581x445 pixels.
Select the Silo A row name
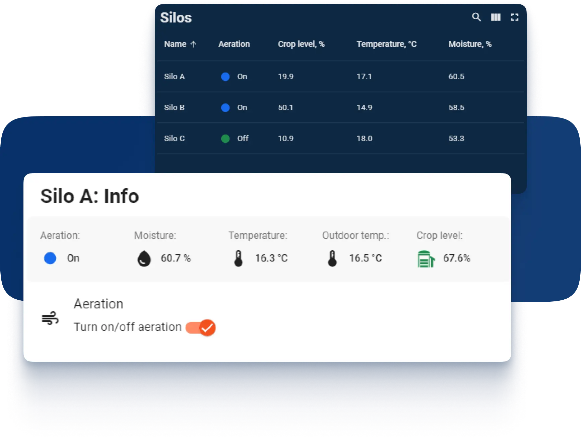(174, 77)
